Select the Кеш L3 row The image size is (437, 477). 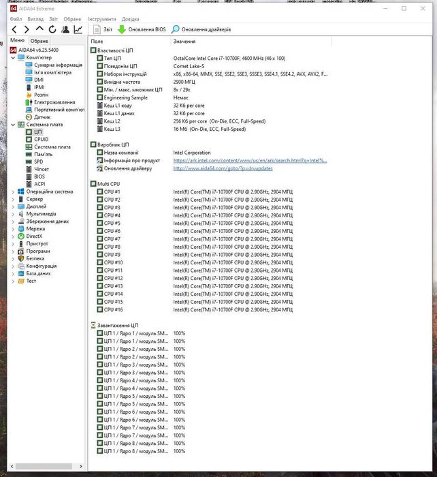click(x=209, y=129)
